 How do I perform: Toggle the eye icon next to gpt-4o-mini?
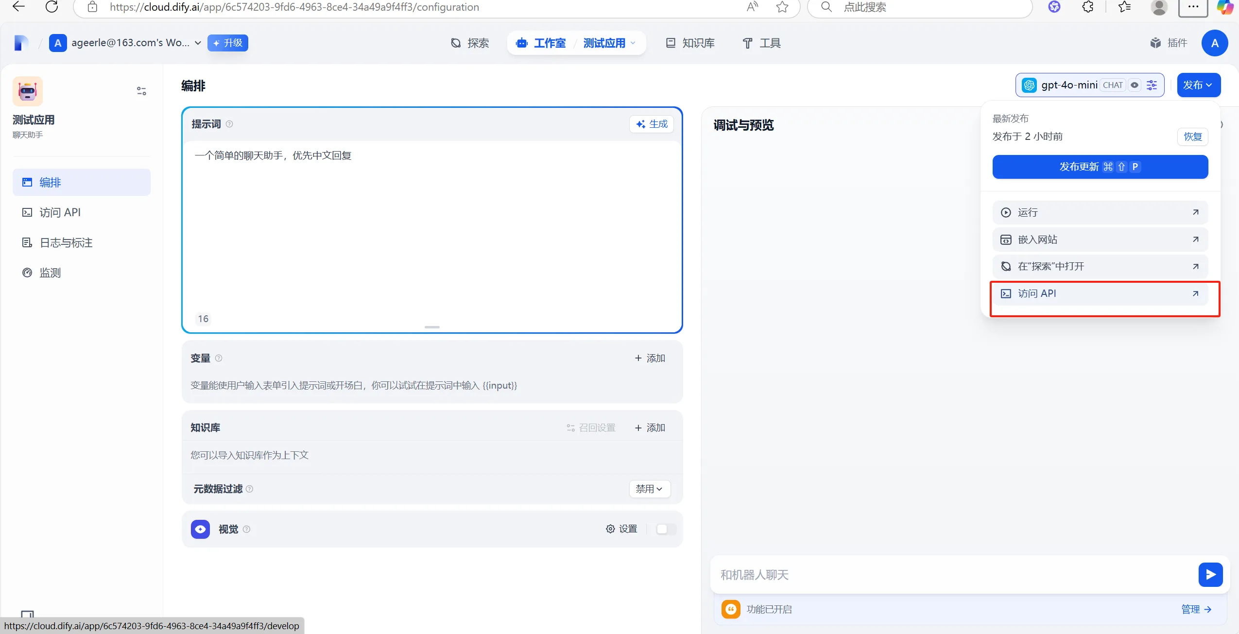(1135, 85)
